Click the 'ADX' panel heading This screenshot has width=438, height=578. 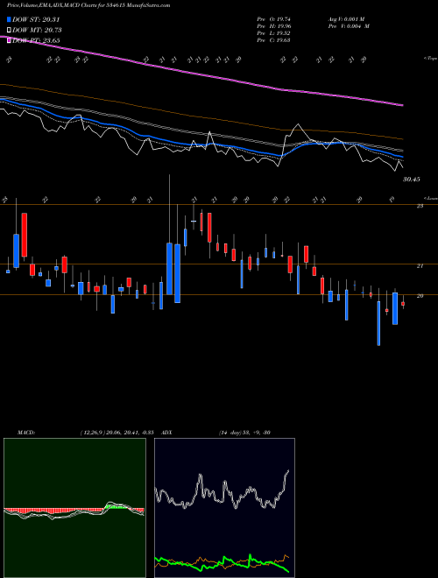coord(167,433)
